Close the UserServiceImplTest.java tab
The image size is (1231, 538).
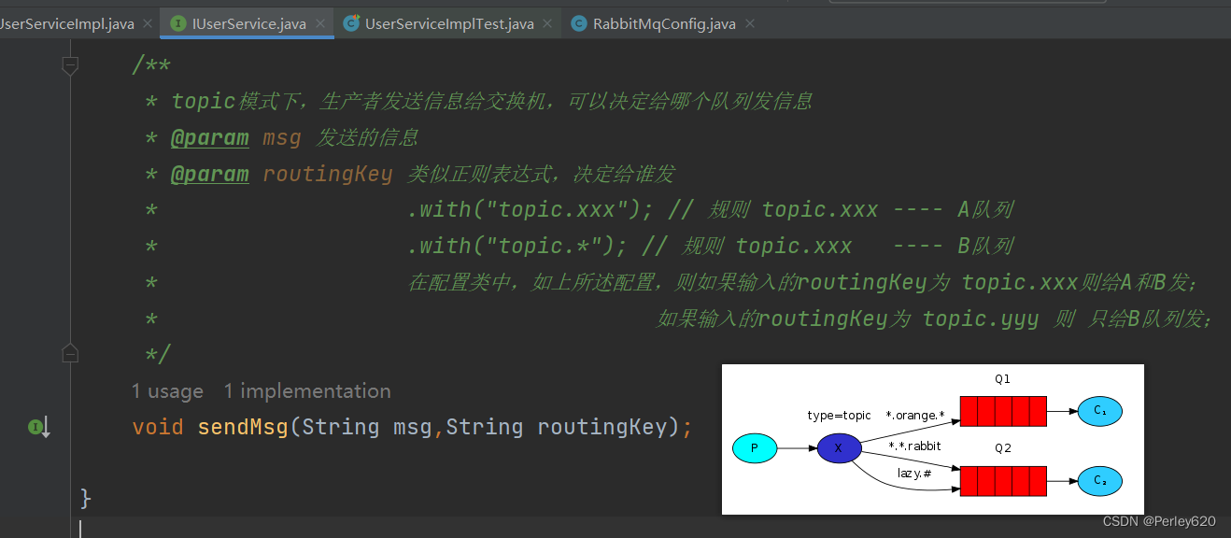click(548, 24)
